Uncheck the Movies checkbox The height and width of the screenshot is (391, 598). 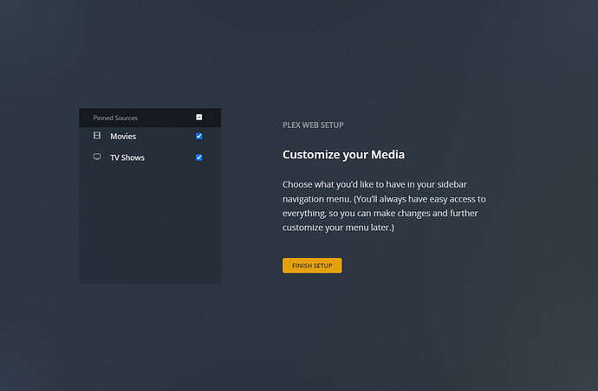point(199,136)
